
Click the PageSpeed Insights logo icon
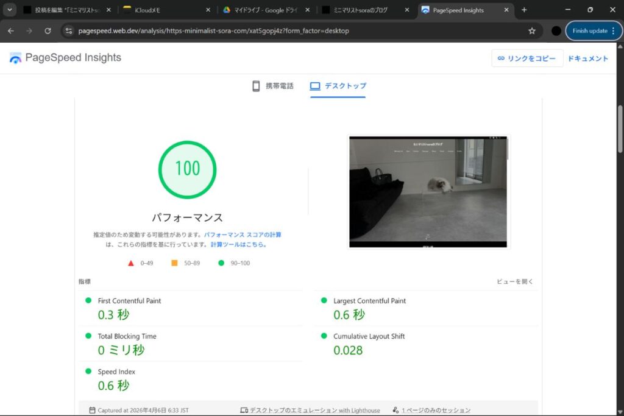[15, 58]
